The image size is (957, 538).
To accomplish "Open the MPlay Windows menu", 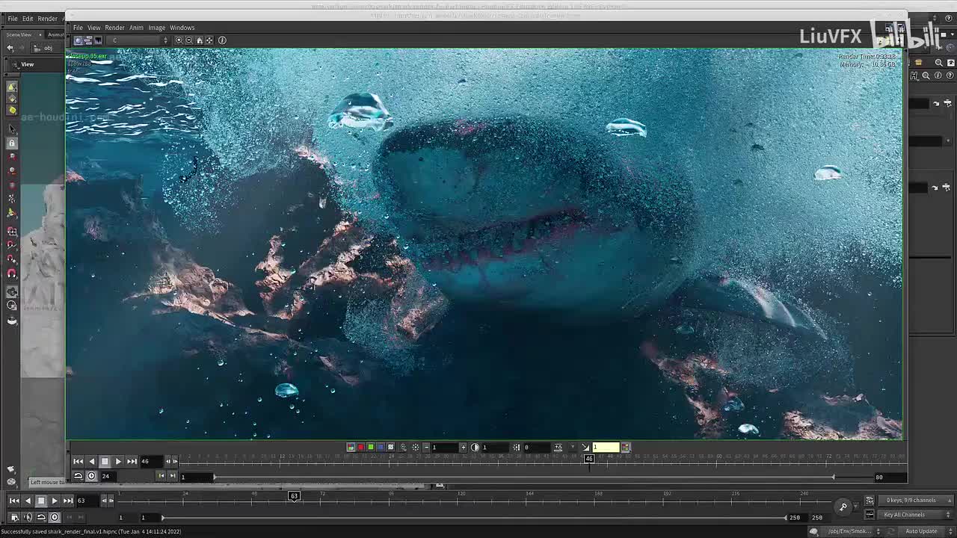I will point(182,28).
